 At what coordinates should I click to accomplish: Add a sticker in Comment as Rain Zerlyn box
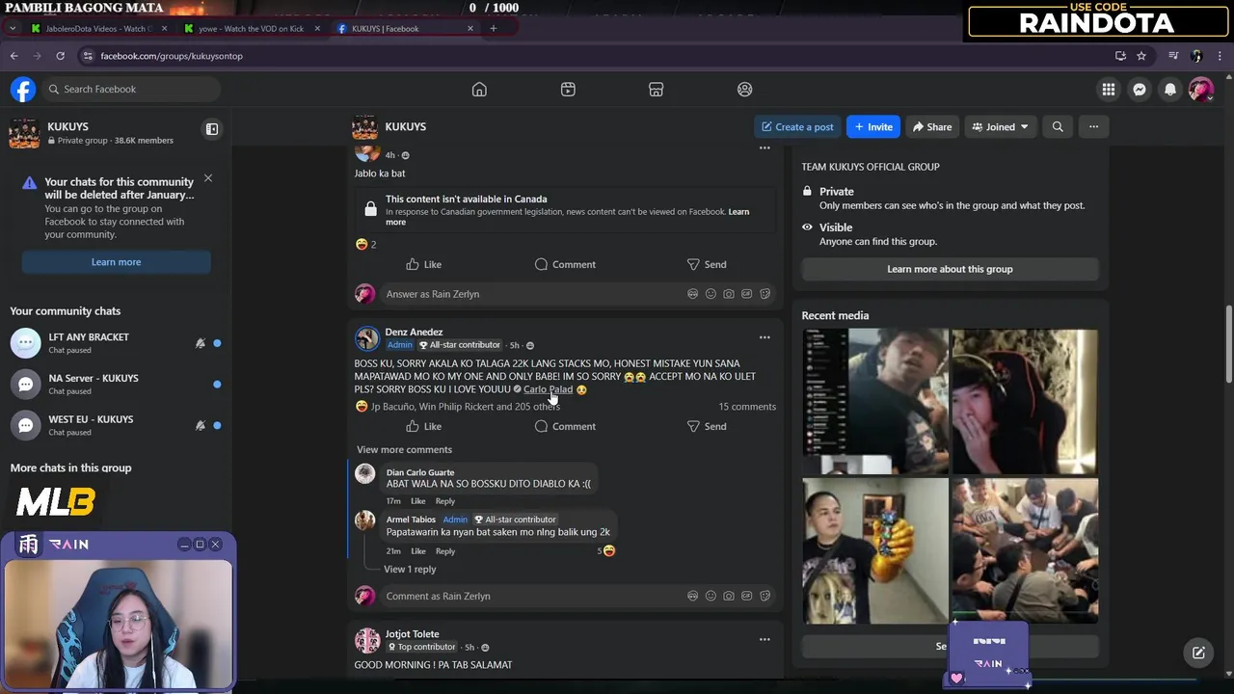click(x=765, y=596)
